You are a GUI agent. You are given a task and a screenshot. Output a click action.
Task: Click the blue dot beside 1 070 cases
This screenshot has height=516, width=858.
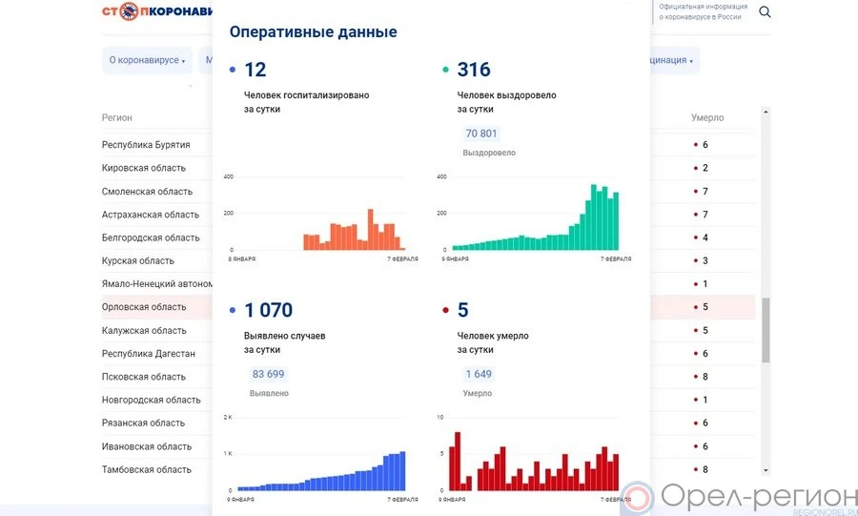tap(233, 311)
